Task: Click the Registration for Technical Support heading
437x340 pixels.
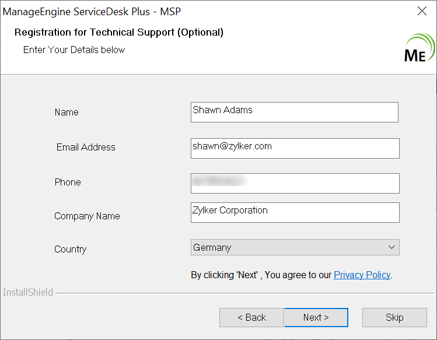Action: [119, 32]
